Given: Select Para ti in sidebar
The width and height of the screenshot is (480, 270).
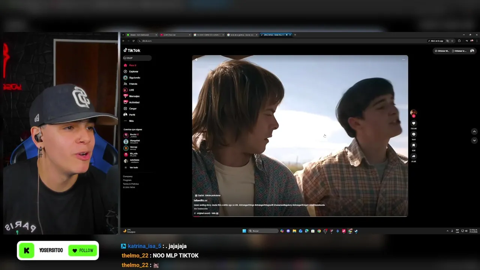Looking at the screenshot, I should click(x=130, y=65).
